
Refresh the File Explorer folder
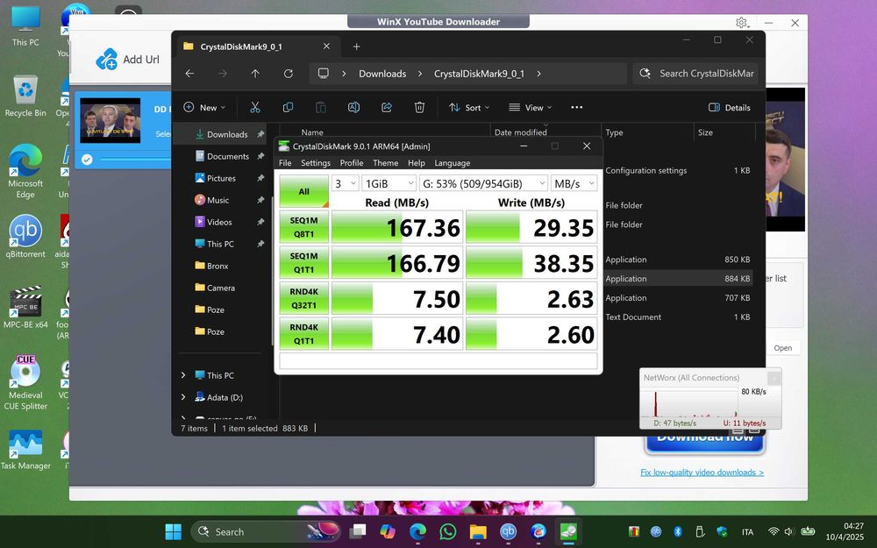click(x=288, y=74)
